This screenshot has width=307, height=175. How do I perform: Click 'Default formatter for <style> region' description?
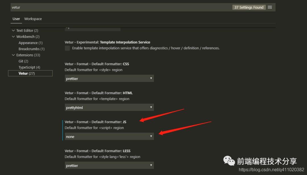coord(94,70)
